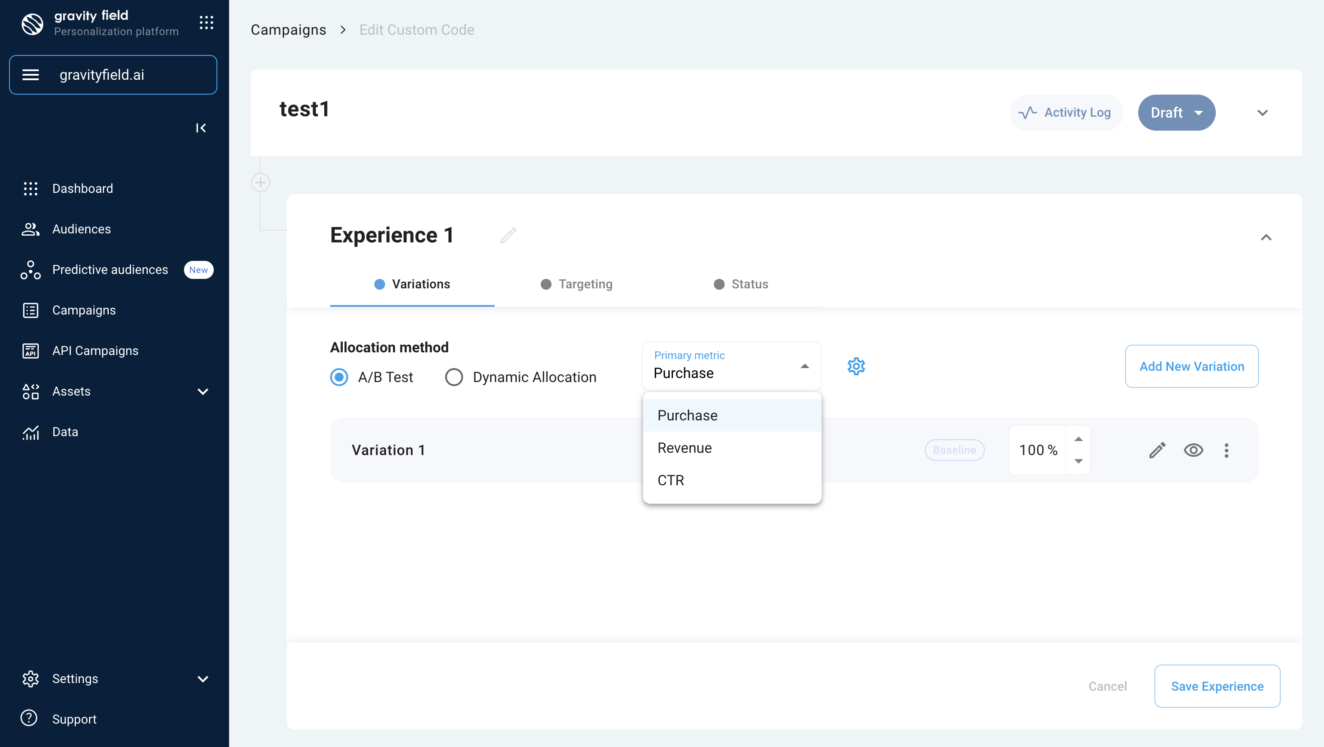Switch to the Targeting tab
This screenshot has width=1324, height=747.
click(x=577, y=284)
